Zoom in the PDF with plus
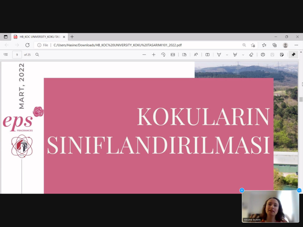This screenshot has width=303, height=227. (x=154, y=55)
